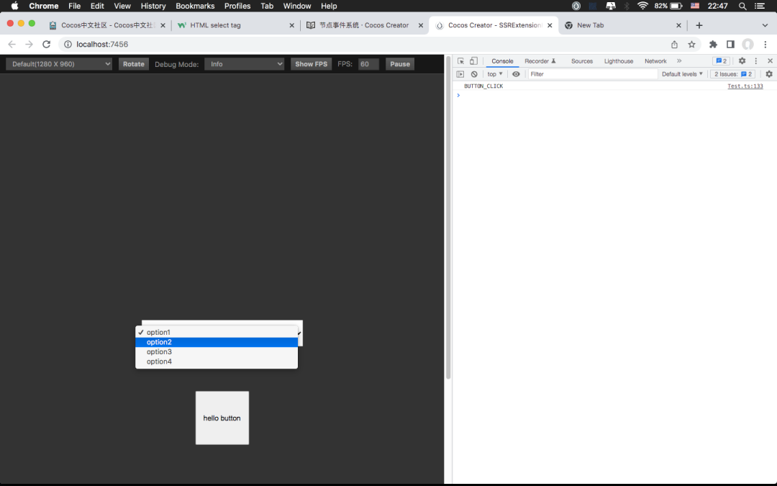
Task: Click the browser back arrow
Action: point(12,44)
